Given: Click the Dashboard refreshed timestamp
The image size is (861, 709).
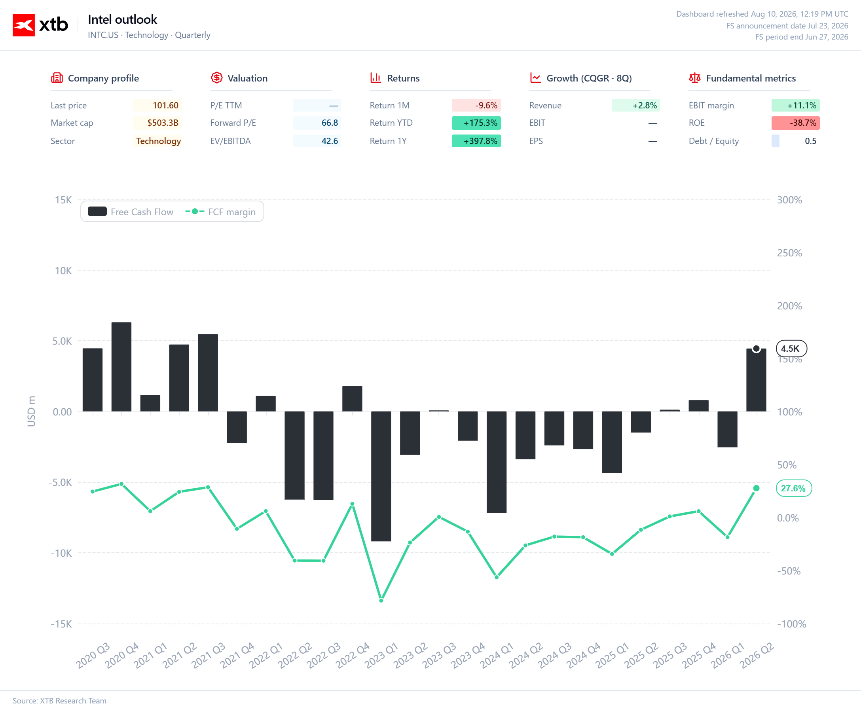Looking at the screenshot, I should pyautogui.click(x=762, y=14).
